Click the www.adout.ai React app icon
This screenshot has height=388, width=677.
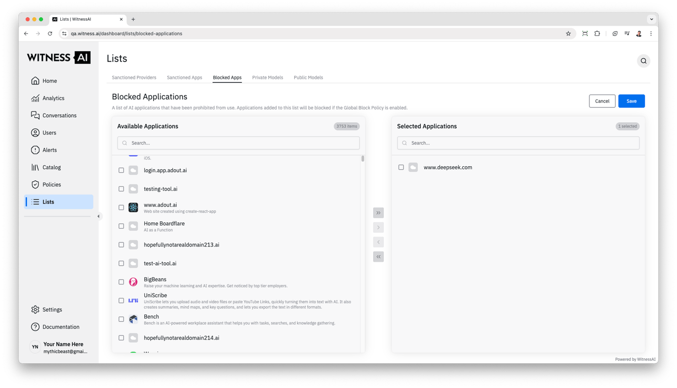[x=133, y=208]
